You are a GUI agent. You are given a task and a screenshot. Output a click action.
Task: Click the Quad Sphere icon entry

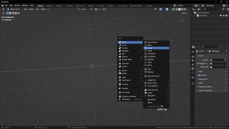tap(146, 42)
